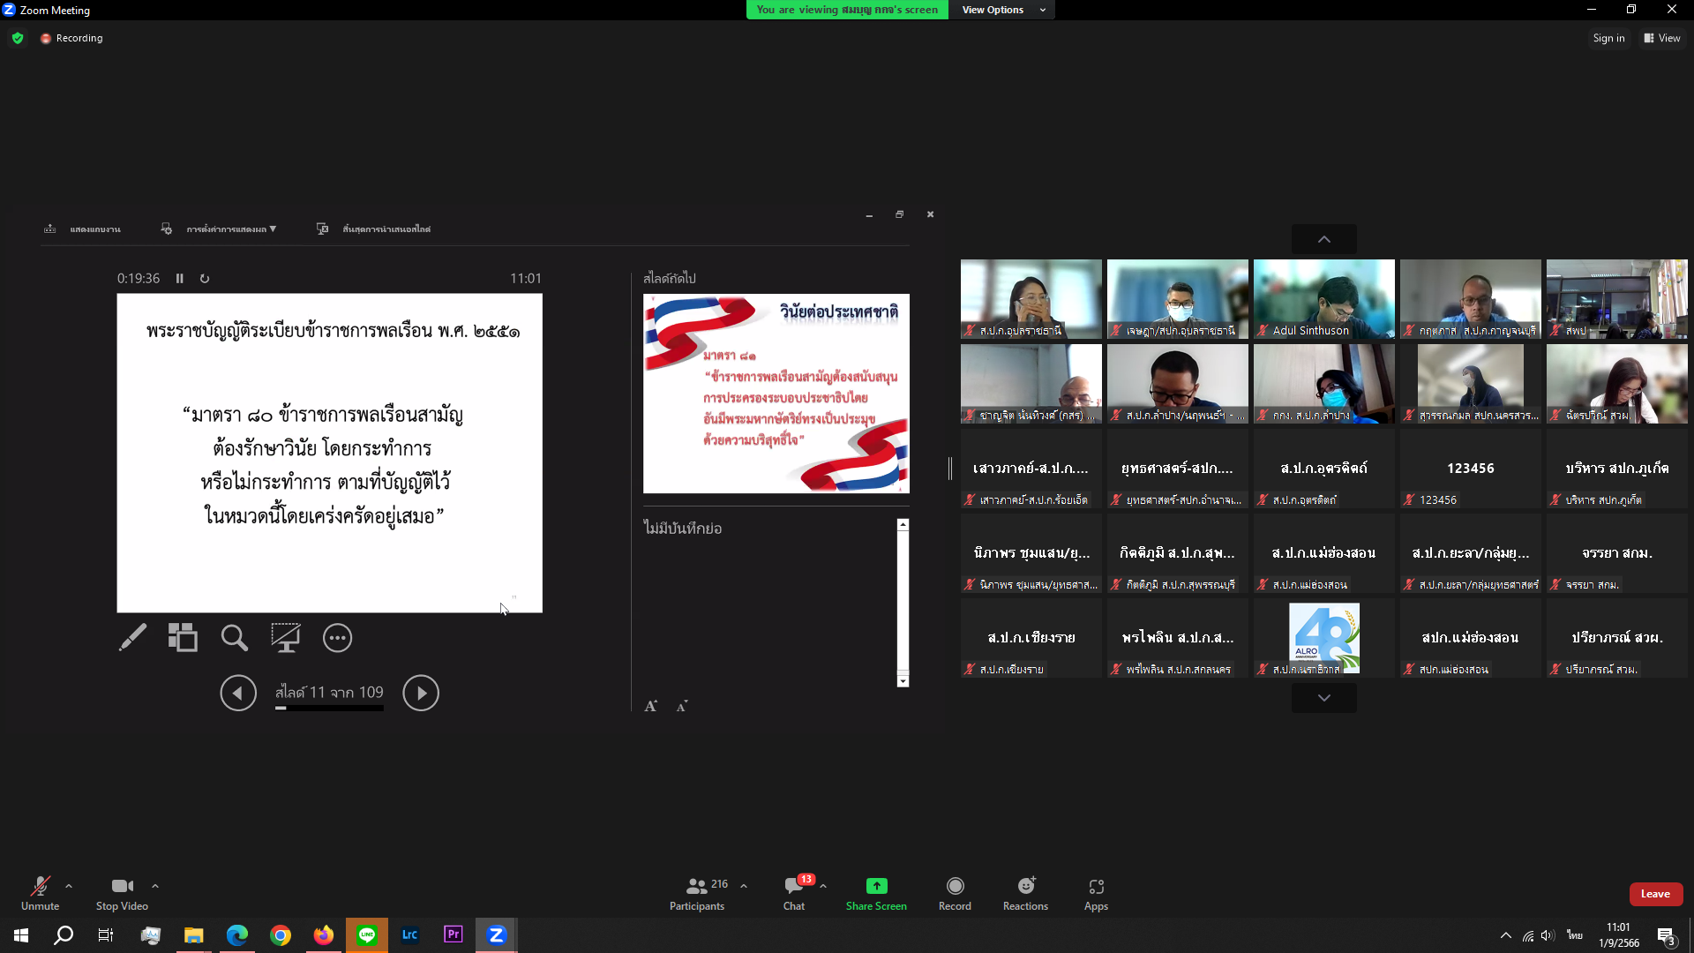Start Record in Zoom toolbar
This screenshot has width=1694, height=953.
pyautogui.click(x=955, y=893)
